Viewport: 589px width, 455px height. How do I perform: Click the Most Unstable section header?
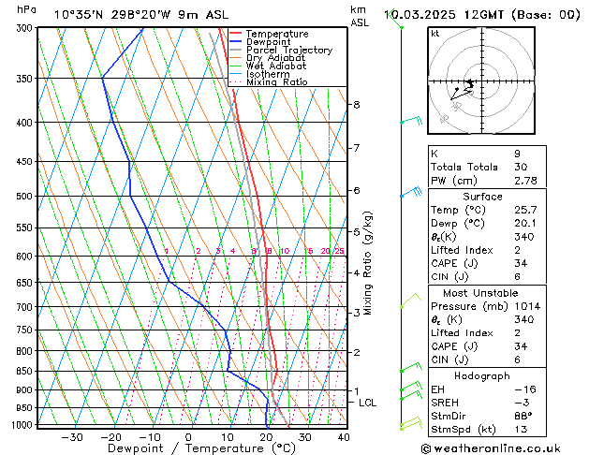[x=480, y=293]
